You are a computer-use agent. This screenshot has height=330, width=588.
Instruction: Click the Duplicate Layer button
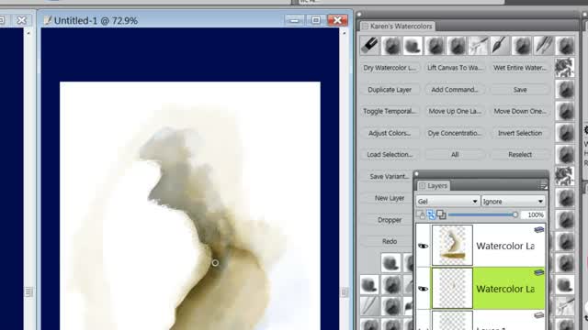pyautogui.click(x=390, y=90)
